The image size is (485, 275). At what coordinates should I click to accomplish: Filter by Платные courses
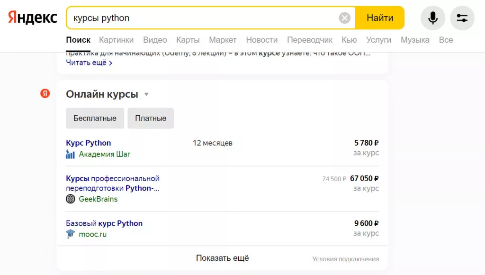[151, 118]
